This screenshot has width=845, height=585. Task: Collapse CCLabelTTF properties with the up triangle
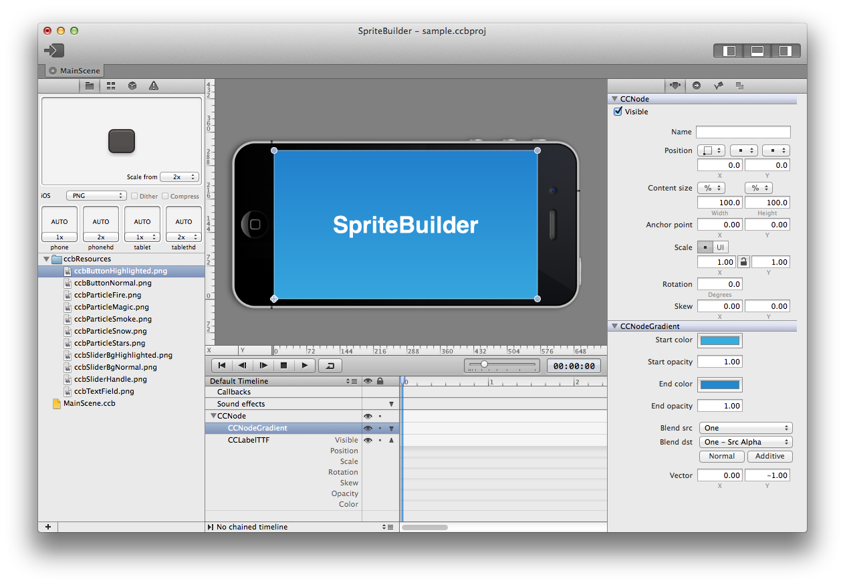(x=391, y=440)
